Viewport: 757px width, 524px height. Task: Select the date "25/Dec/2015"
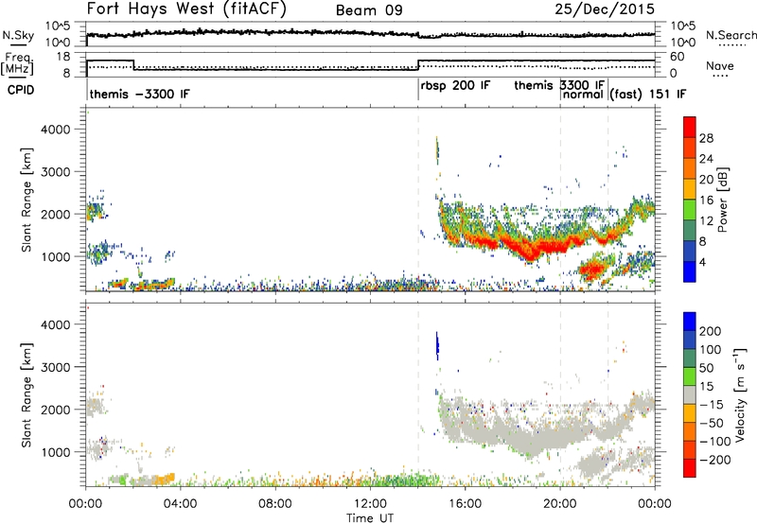[605, 9]
